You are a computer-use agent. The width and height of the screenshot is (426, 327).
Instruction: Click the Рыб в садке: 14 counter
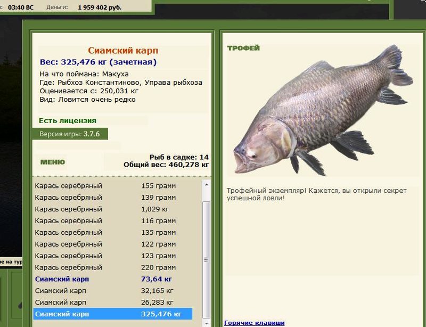point(179,157)
